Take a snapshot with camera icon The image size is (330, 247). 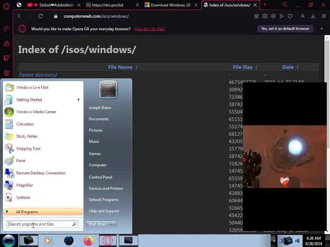tap(265, 16)
